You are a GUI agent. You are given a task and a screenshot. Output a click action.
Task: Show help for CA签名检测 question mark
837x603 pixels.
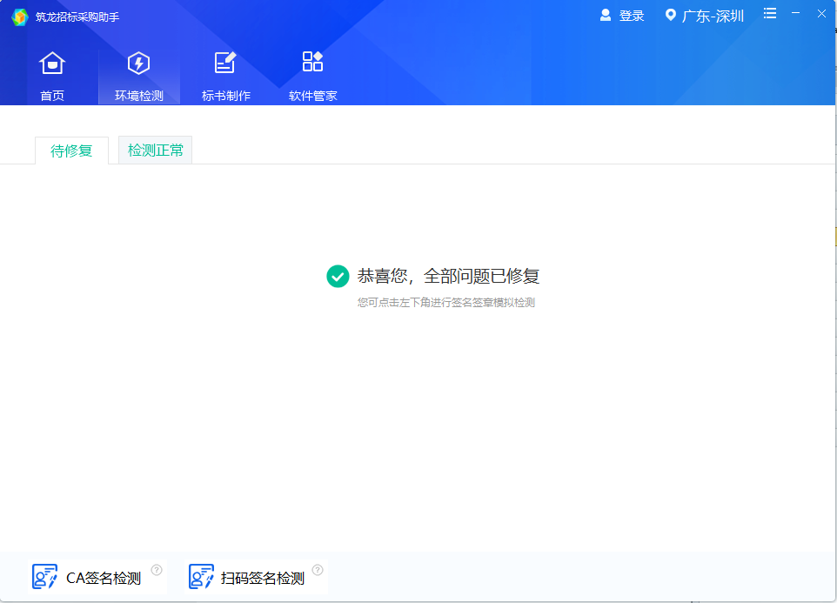(157, 570)
